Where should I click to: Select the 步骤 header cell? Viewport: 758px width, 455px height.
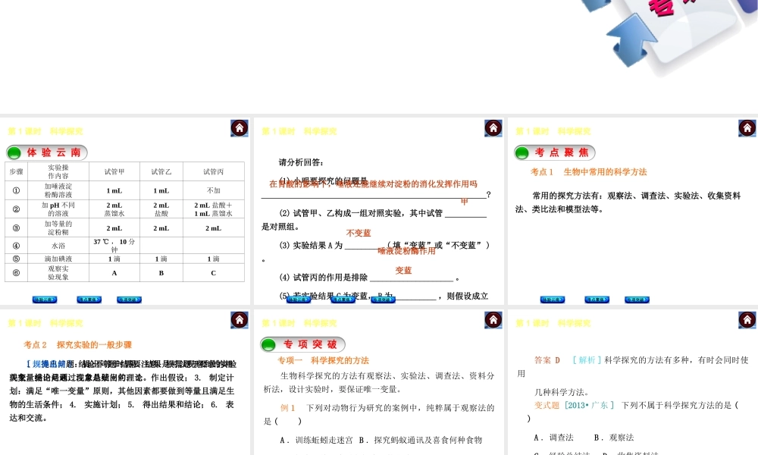coord(17,171)
